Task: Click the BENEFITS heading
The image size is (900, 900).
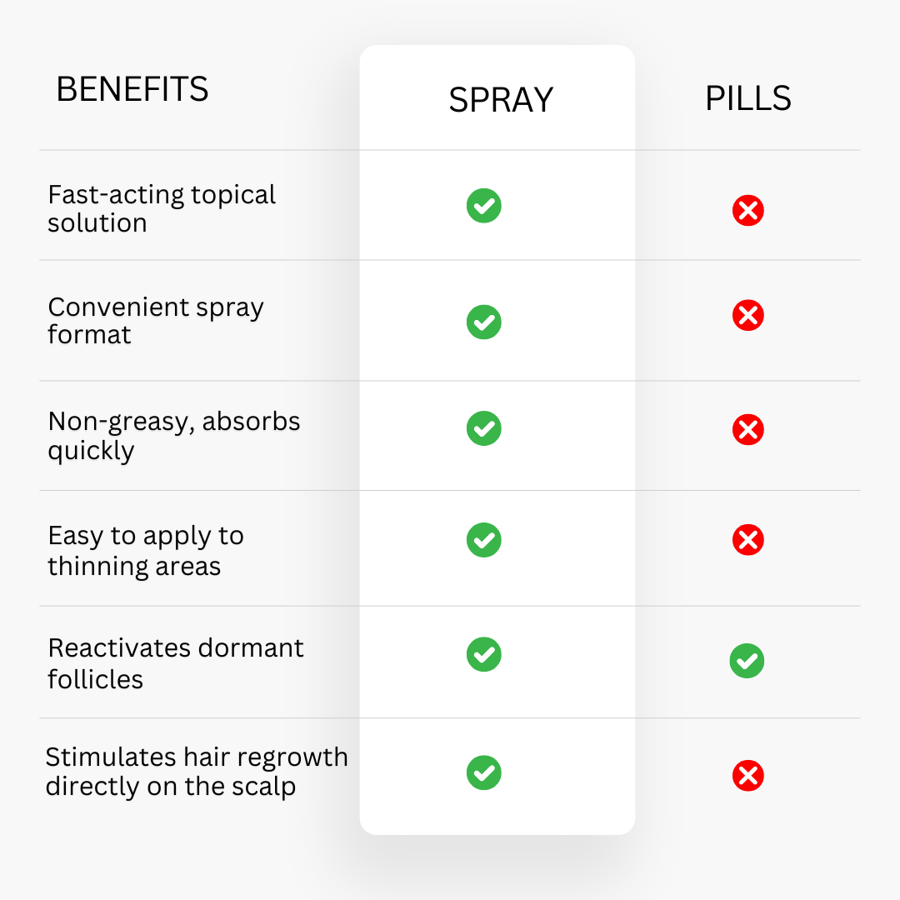Action: [x=132, y=89]
